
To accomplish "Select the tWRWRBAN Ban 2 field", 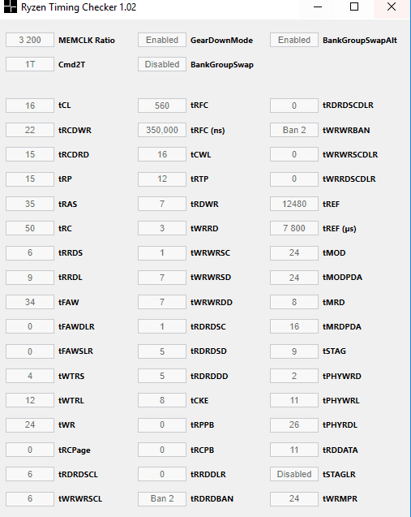I will (294, 130).
